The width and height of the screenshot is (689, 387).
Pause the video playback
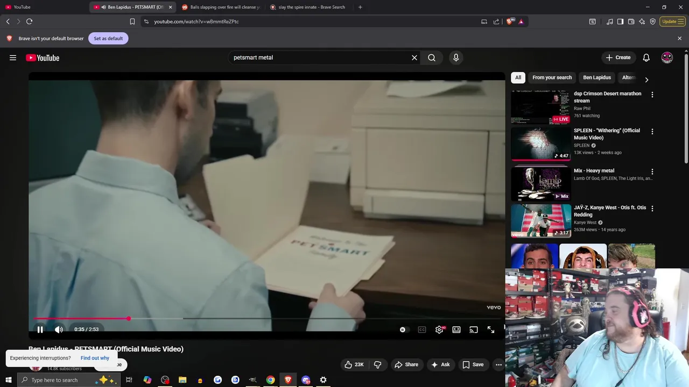pyautogui.click(x=40, y=329)
